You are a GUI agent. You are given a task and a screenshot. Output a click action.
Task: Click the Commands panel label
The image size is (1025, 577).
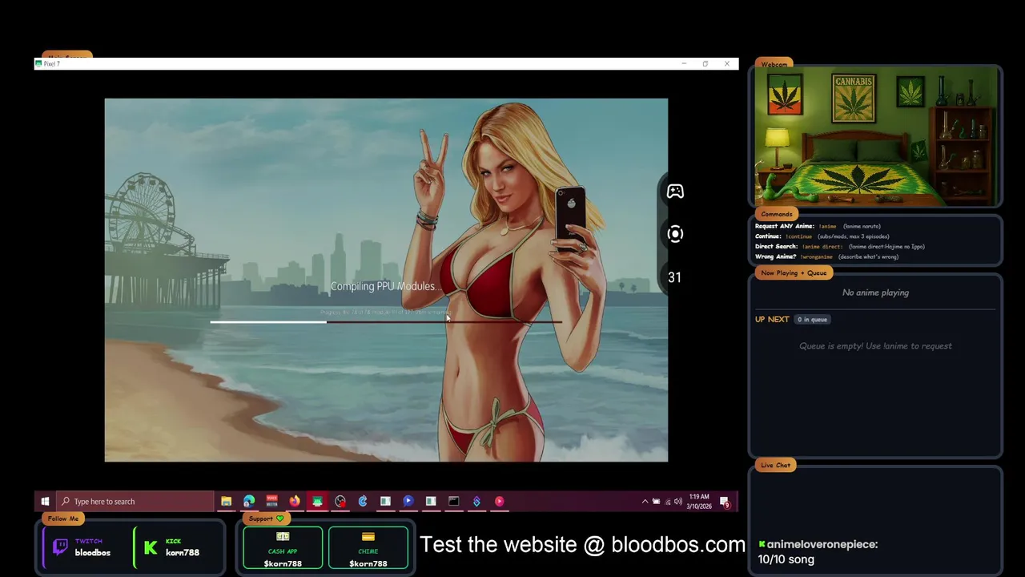tap(777, 214)
